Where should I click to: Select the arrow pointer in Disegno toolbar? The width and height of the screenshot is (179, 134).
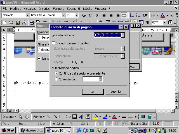21,117
